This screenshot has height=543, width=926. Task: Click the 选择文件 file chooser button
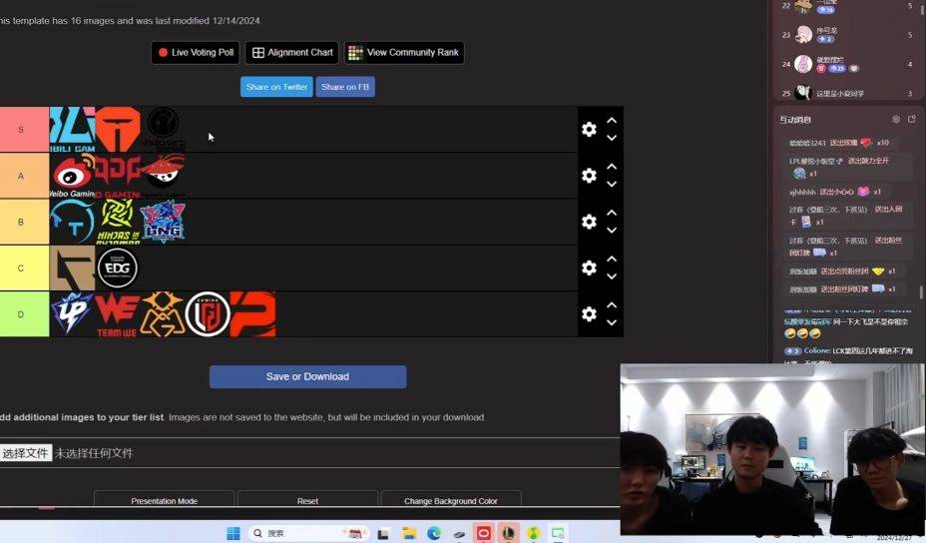pos(25,453)
